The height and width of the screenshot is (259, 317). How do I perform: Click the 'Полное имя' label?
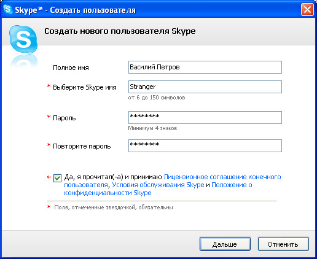71,68
